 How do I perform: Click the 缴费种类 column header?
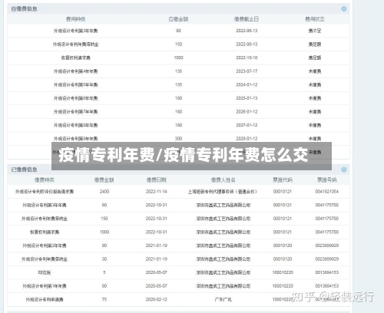pos(45,180)
